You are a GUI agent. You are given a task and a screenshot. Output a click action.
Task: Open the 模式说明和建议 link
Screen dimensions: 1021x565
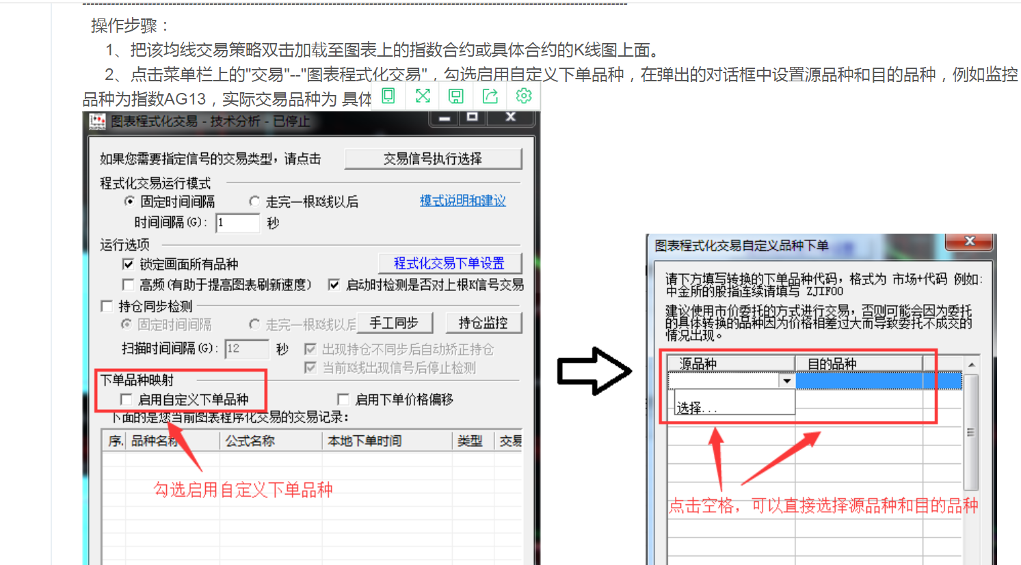[x=463, y=201]
